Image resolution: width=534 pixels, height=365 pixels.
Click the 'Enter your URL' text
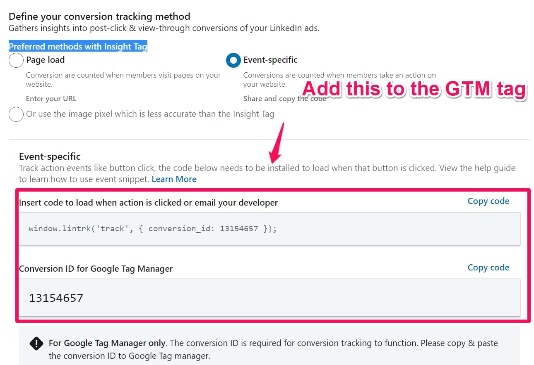tap(51, 99)
